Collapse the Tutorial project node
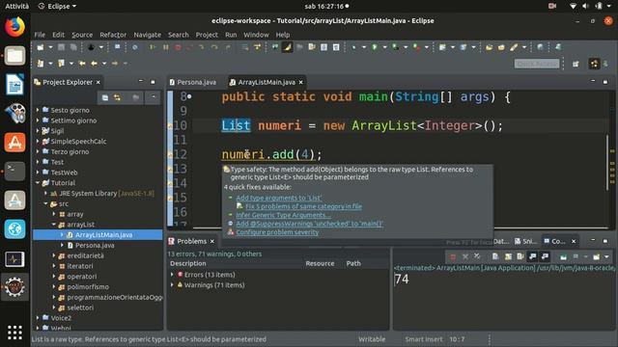This screenshot has width=618, height=347. 39,183
